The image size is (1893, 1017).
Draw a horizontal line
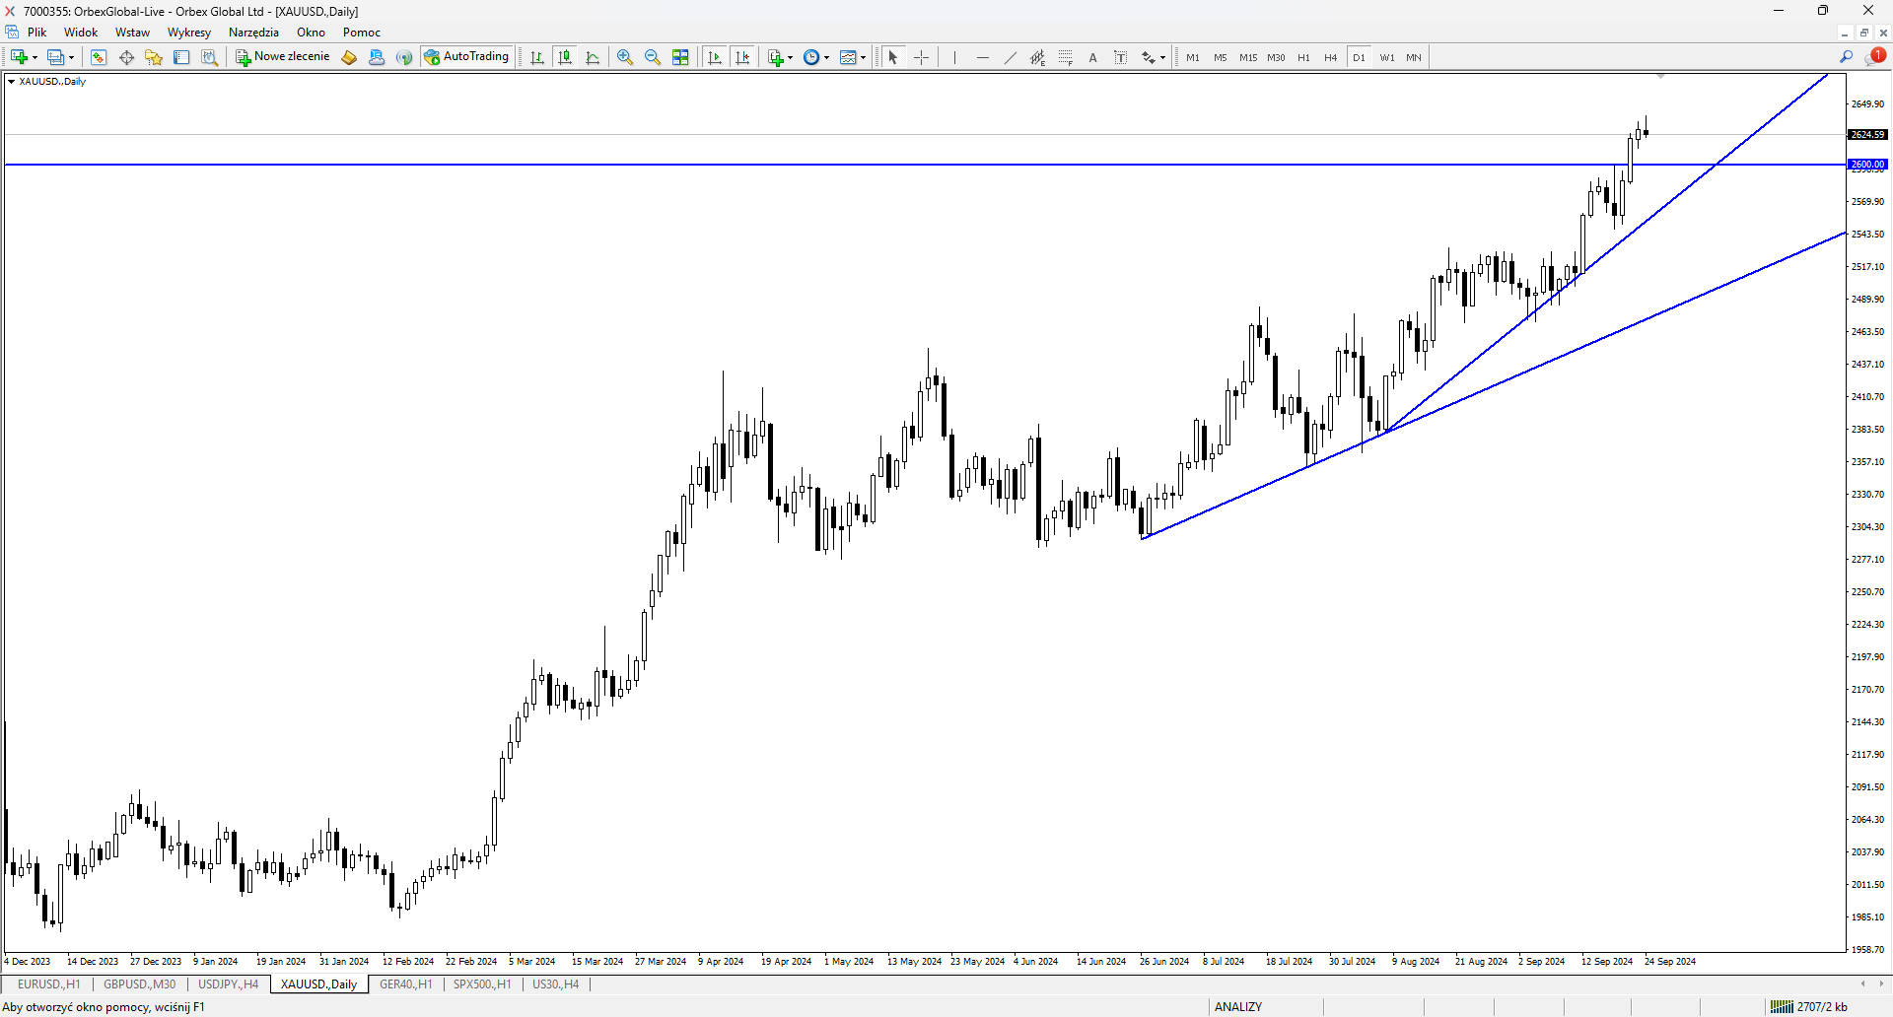(982, 57)
